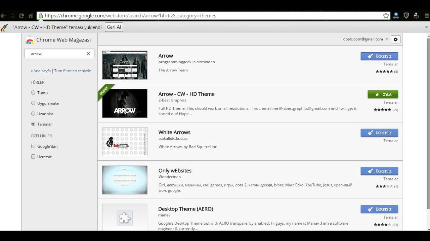The width and height of the screenshot is (430, 241).
Task: Click the paintbrush theme icon in infobar
Action: [x=4, y=27]
